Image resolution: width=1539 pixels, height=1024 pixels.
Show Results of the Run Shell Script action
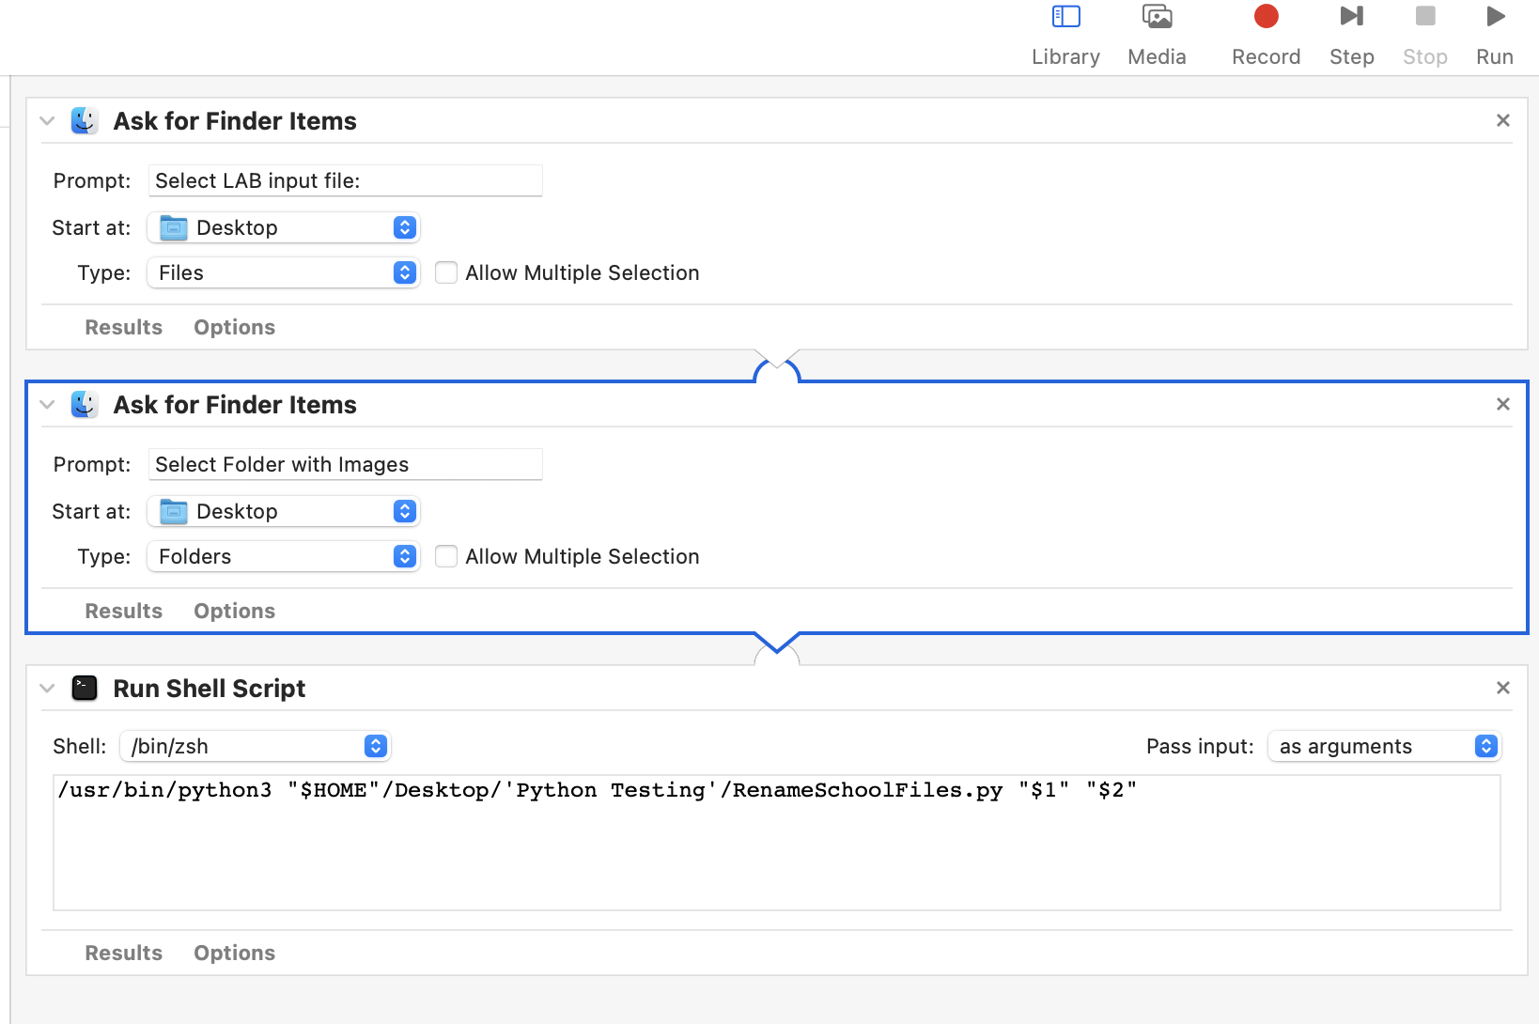click(123, 953)
